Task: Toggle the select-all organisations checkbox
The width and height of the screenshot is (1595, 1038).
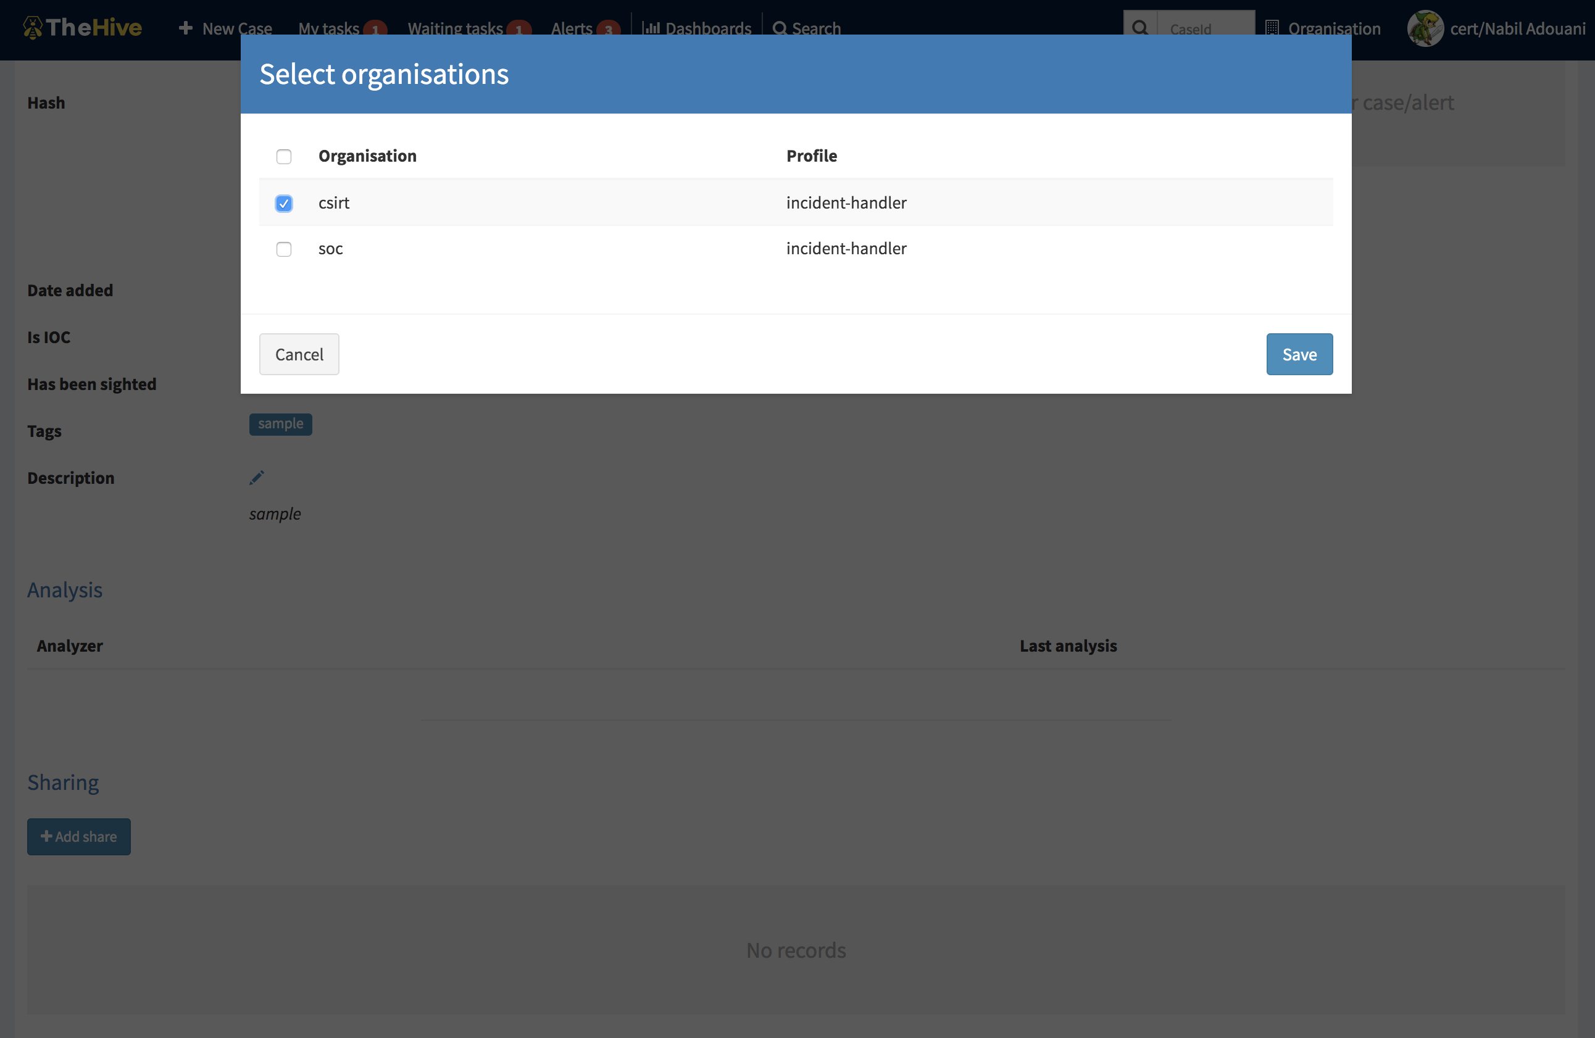Action: 284,156
